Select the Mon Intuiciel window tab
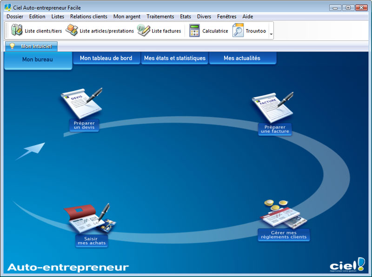372x277 pixels. (31, 46)
